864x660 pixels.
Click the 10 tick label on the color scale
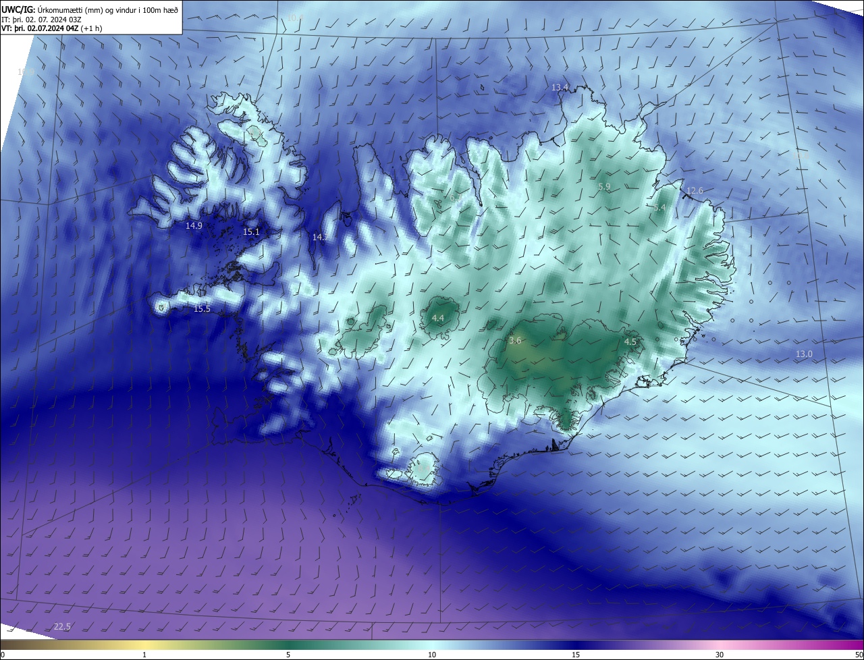tap(432, 655)
